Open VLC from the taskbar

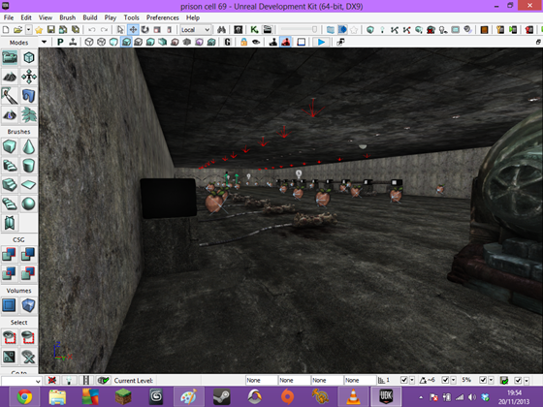(x=353, y=396)
